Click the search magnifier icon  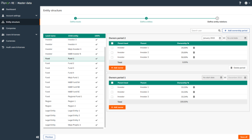pos(219,31)
